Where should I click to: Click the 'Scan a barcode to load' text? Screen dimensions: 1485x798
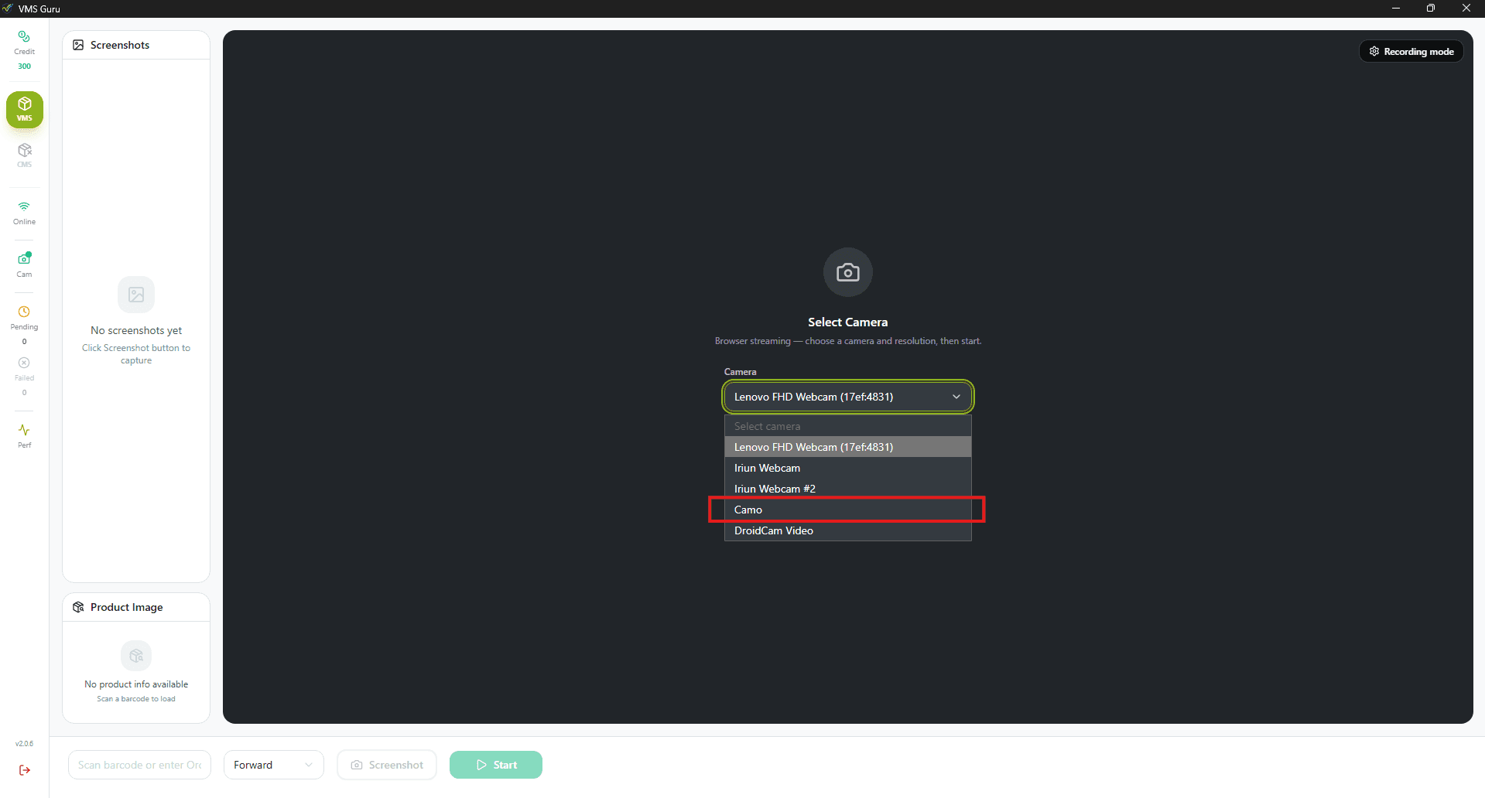click(136, 699)
